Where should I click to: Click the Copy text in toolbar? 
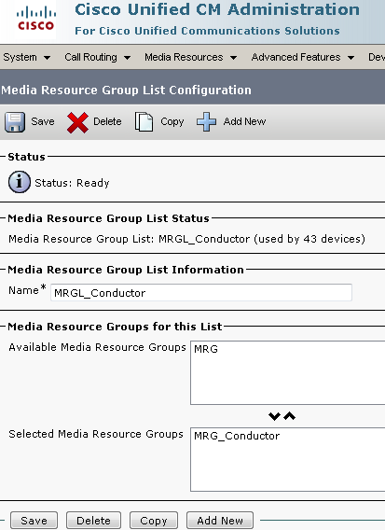tap(172, 121)
